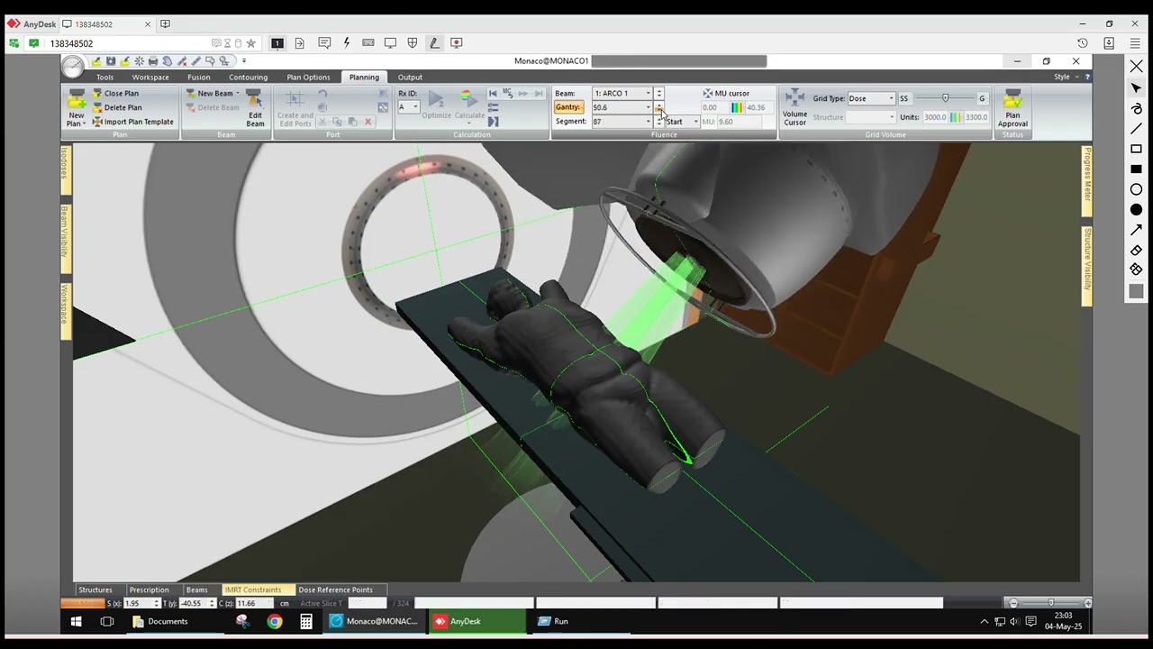Image resolution: width=1153 pixels, height=649 pixels.
Task: Click the AnyDesk permissions shield icon
Action: pos(413,42)
